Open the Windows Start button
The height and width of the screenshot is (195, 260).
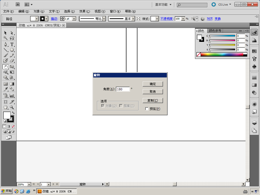pos(6,191)
